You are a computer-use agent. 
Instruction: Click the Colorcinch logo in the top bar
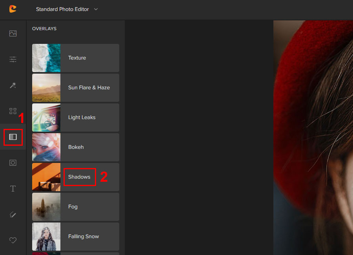pyautogui.click(x=13, y=9)
